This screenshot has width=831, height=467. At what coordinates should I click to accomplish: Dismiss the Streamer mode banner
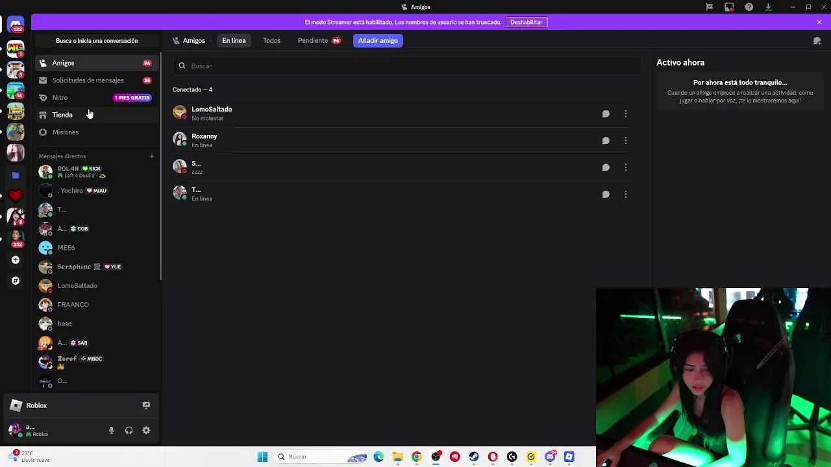pyautogui.click(x=819, y=22)
